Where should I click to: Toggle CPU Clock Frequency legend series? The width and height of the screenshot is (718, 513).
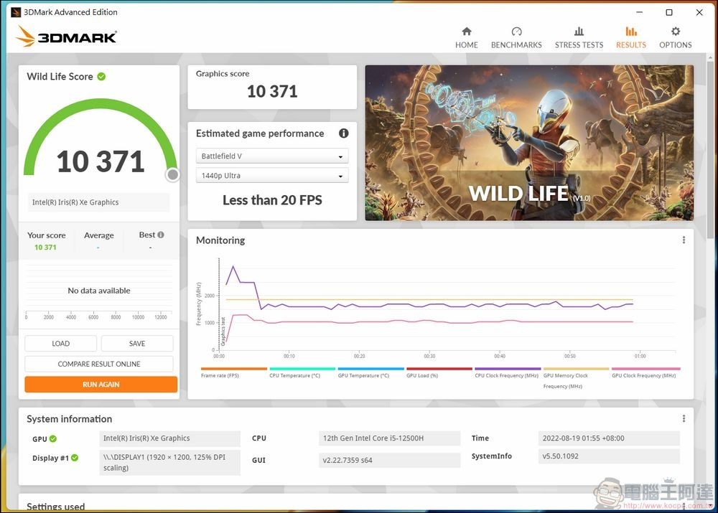point(506,375)
